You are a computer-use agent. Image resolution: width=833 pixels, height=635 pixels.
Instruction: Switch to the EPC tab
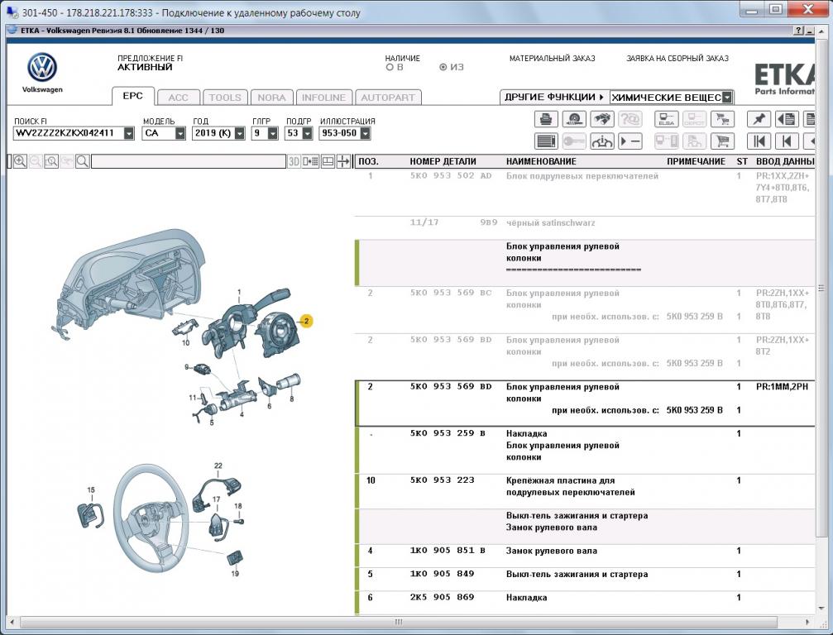click(x=133, y=96)
